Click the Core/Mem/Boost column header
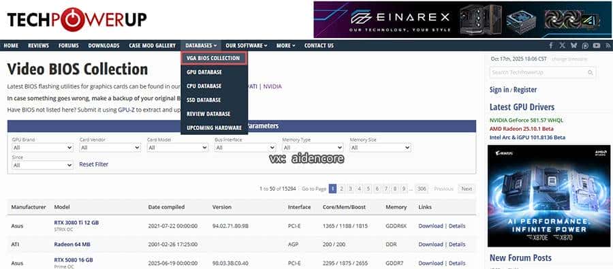This screenshot has height=269, width=613. point(345,207)
